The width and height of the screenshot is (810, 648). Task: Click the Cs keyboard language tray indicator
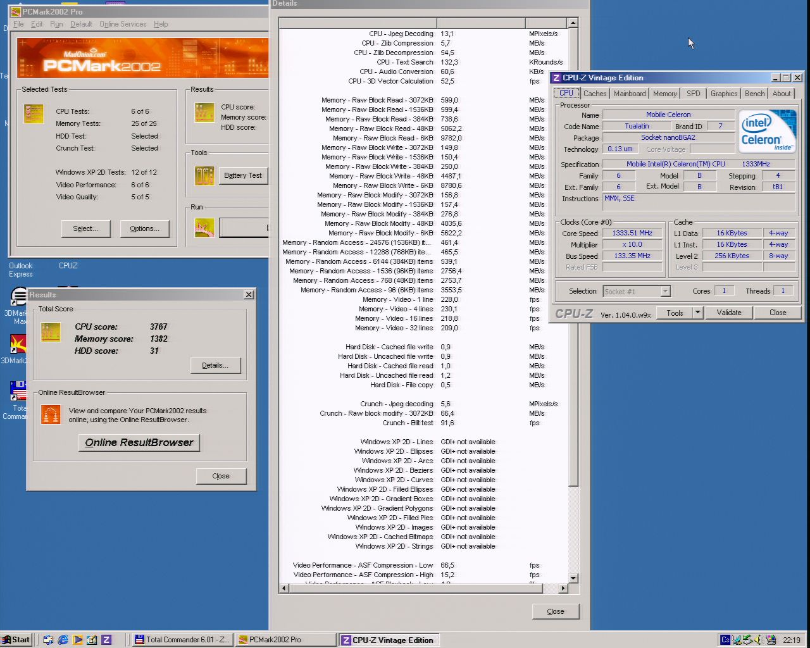725,640
